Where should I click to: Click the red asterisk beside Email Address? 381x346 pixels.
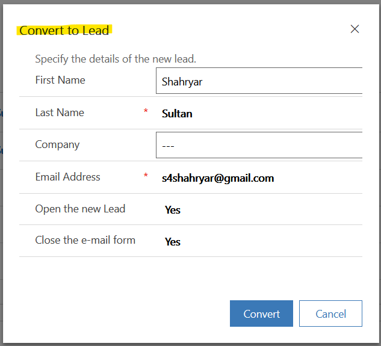click(x=146, y=176)
